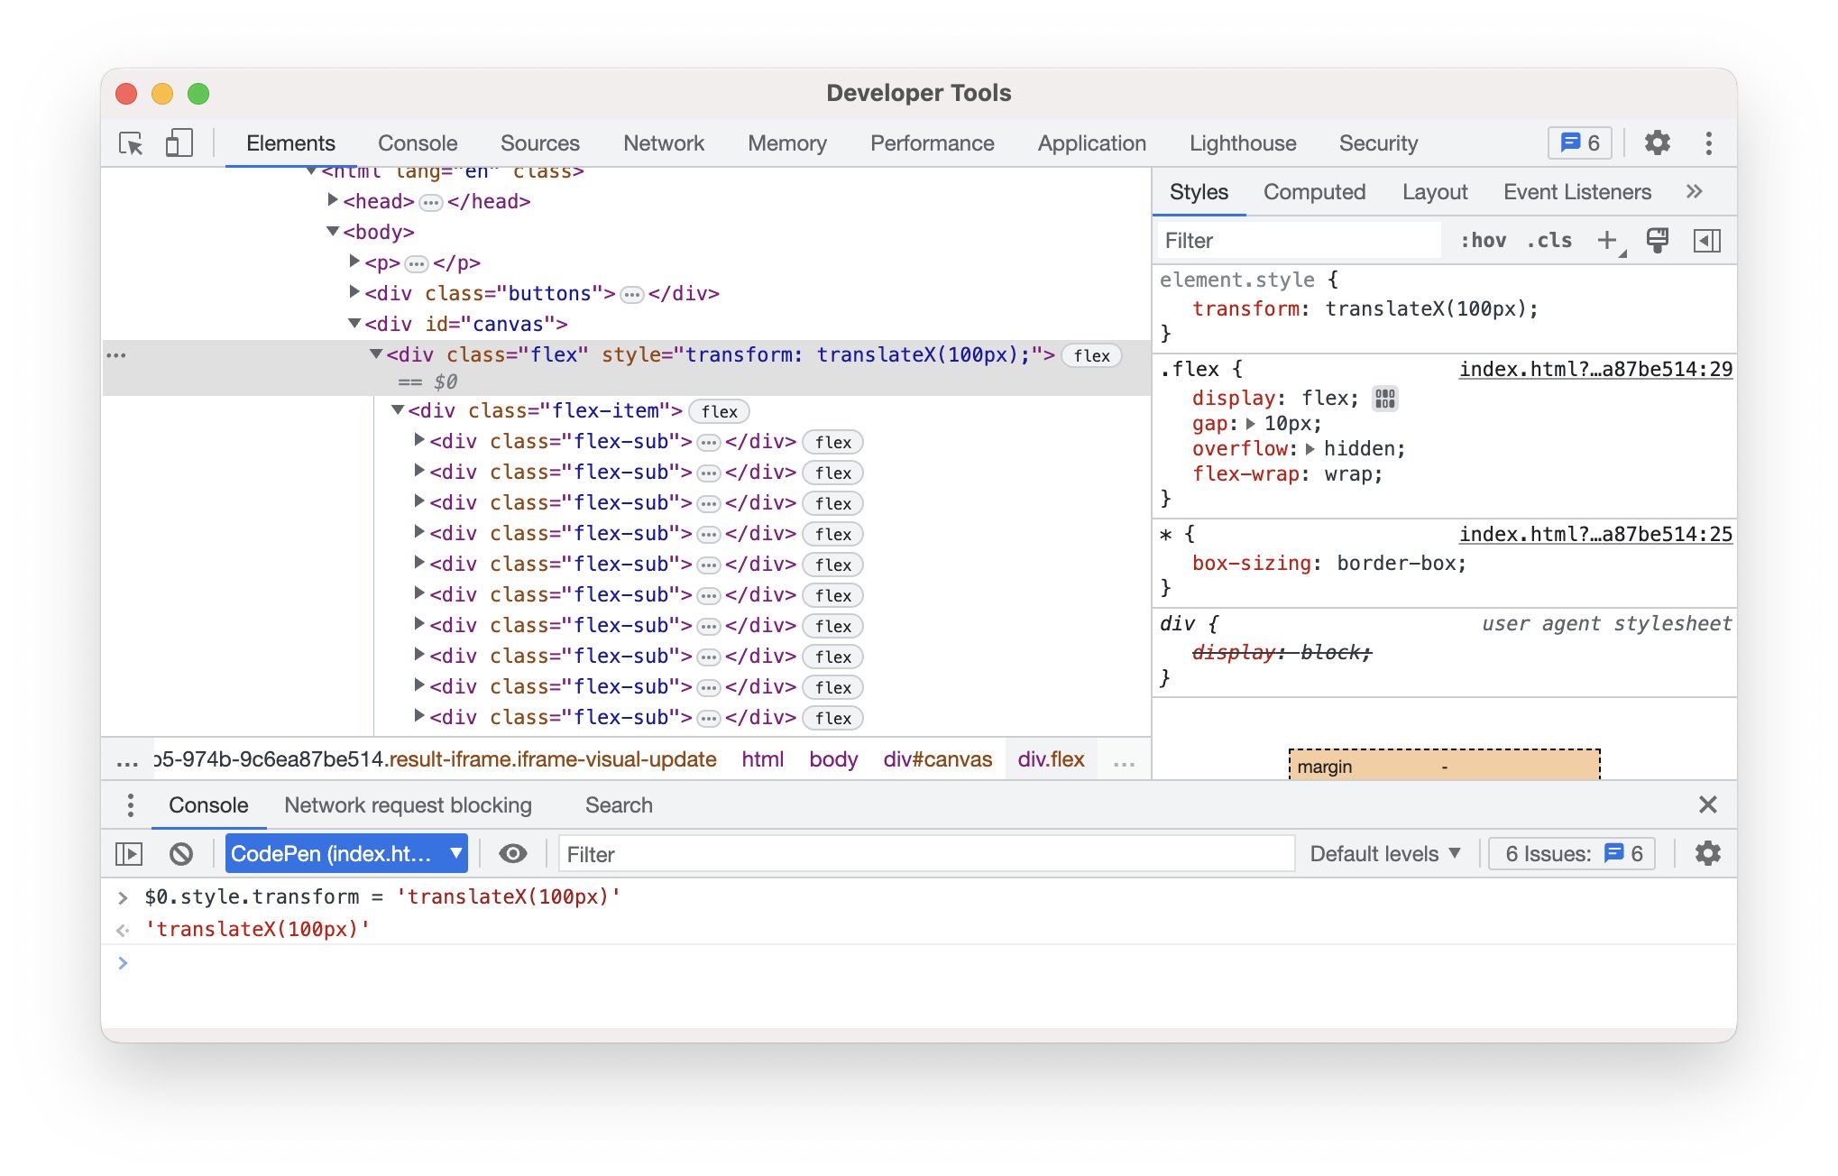Expand the collapsed p element ellipsis
Viewport: 1838px width, 1176px height.
point(416,264)
